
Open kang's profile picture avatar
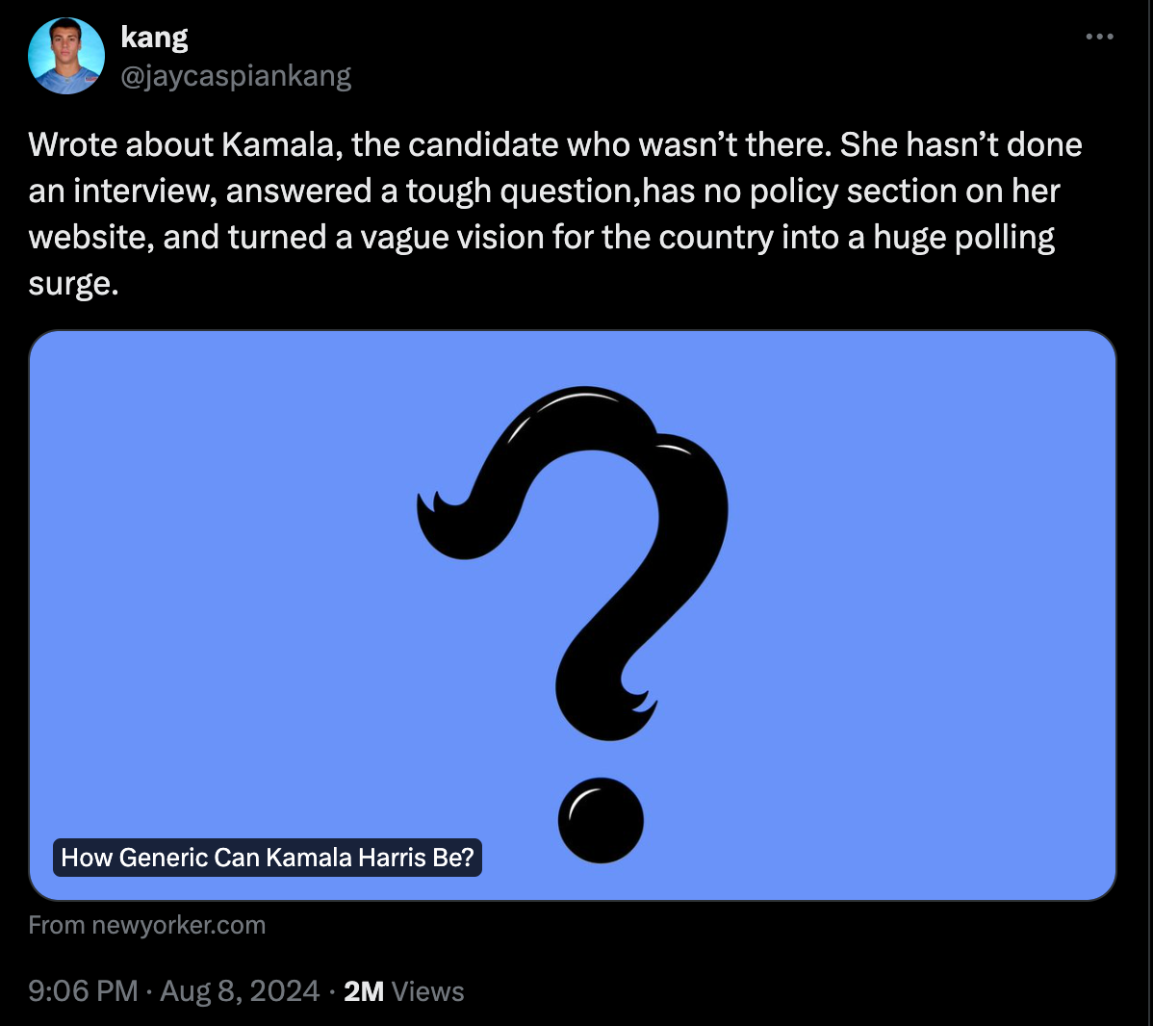tap(66, 56)
